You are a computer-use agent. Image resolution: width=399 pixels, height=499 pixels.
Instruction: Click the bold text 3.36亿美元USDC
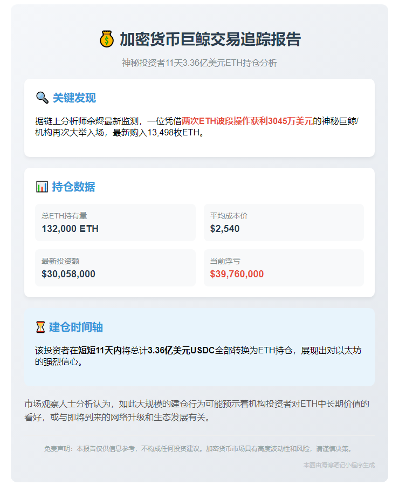[x=181, y=351]
